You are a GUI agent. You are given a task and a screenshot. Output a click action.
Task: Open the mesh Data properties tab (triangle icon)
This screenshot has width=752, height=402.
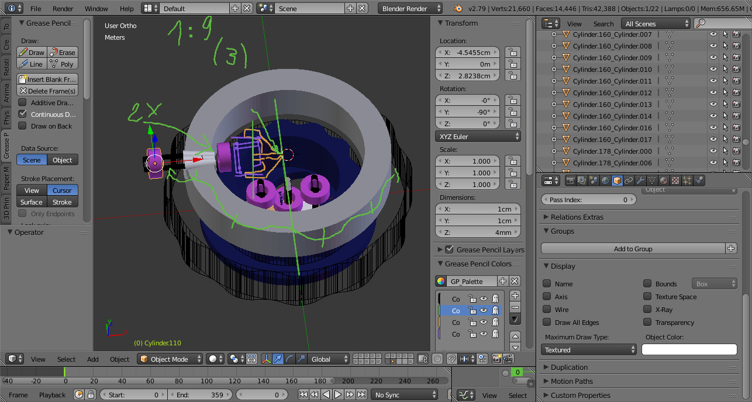[653, 181]
